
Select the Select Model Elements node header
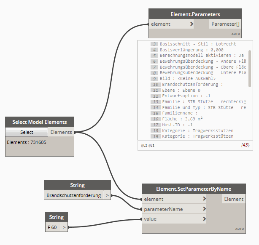[40, 122]
